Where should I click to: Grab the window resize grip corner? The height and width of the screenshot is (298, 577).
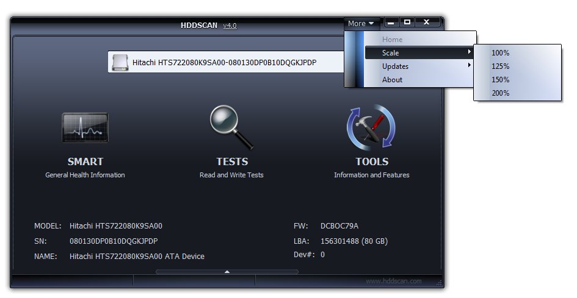pyautogui.click(x=438, y=283)
